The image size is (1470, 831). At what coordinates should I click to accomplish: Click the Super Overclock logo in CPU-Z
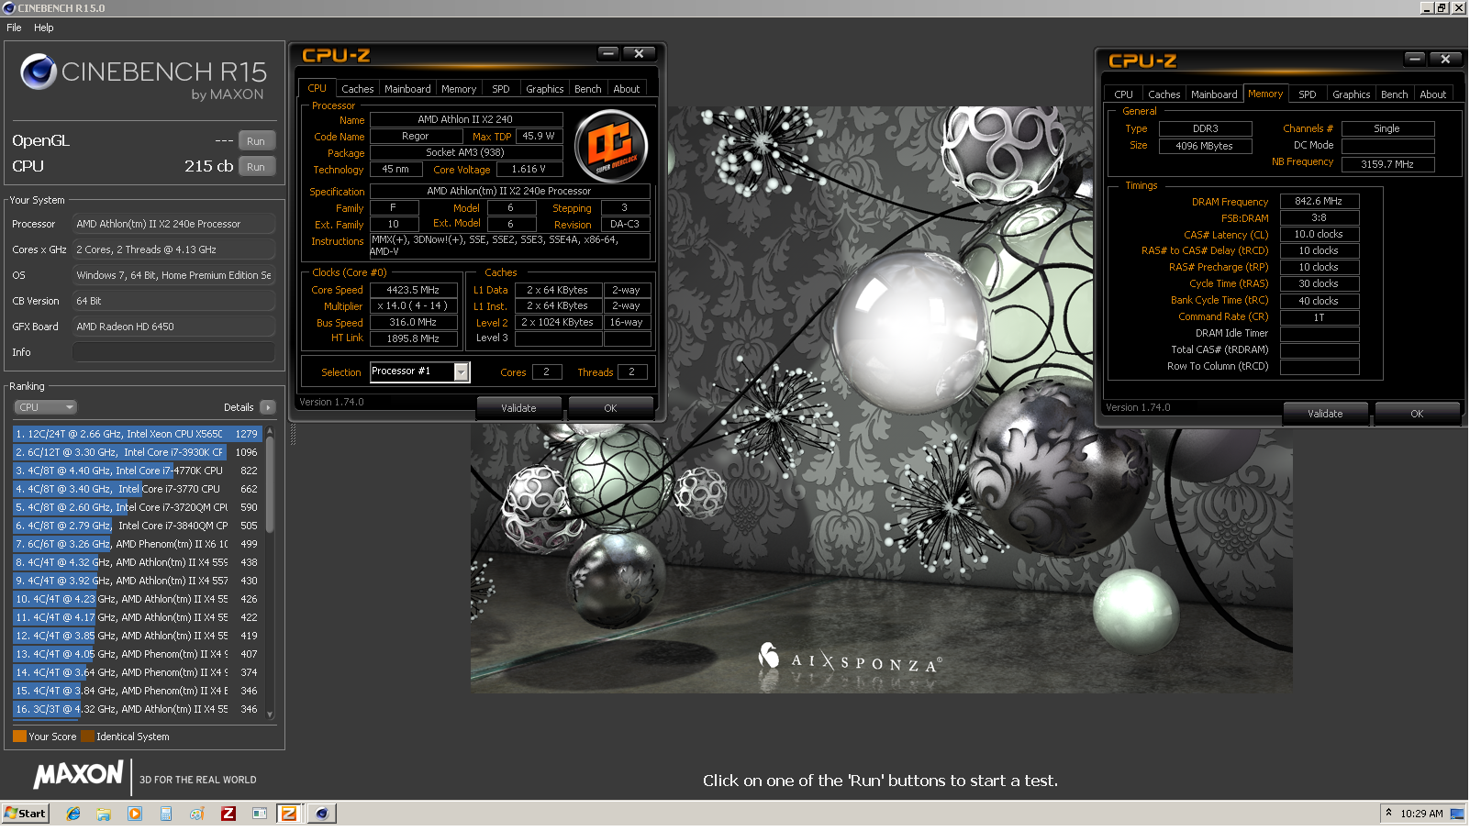(610, 145)
